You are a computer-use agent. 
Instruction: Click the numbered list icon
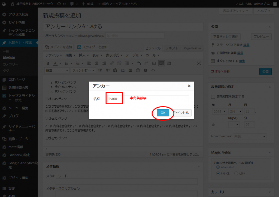pos(78,63)
